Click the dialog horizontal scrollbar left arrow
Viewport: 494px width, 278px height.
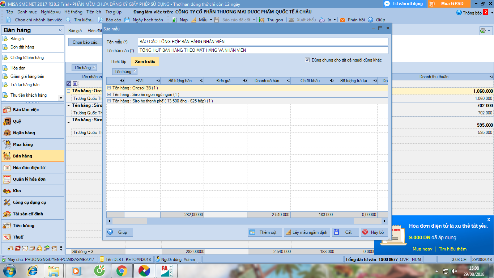(109, 221)
